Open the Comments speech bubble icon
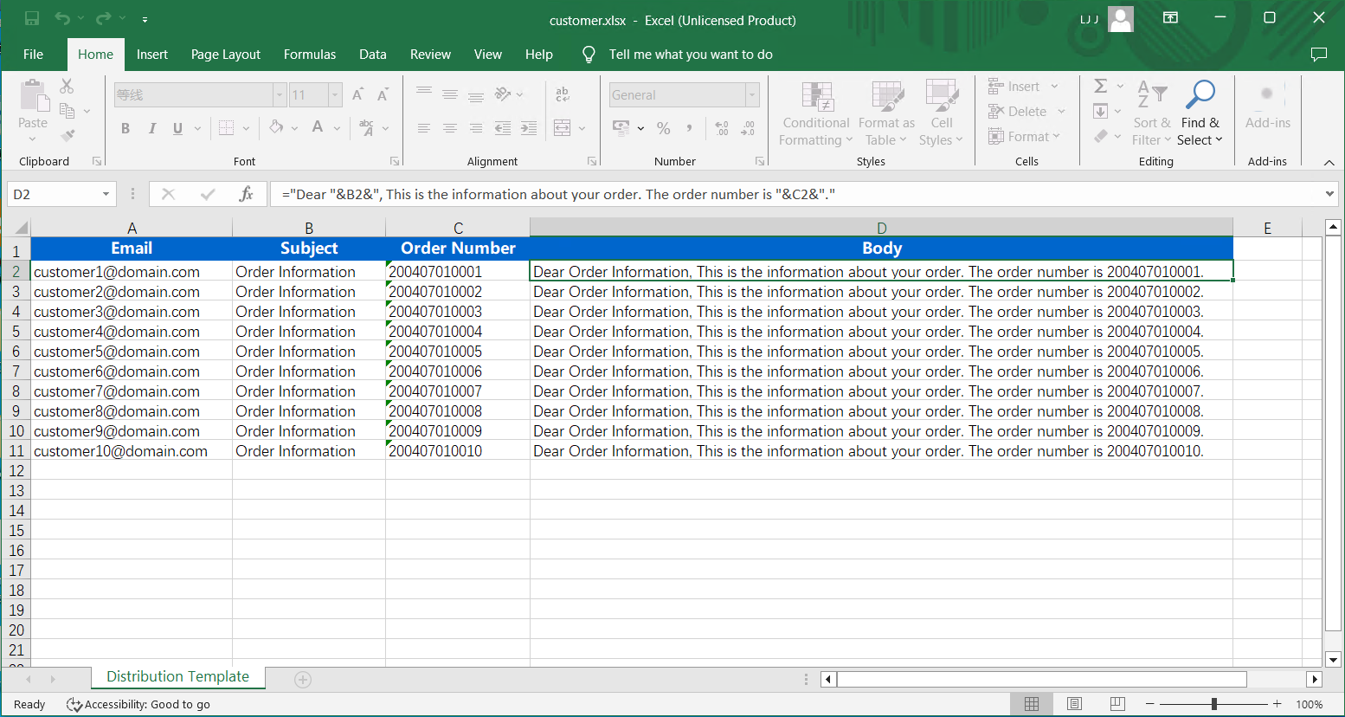Viewport: 1345px width, 717px height. click(x=1319, y=55)
